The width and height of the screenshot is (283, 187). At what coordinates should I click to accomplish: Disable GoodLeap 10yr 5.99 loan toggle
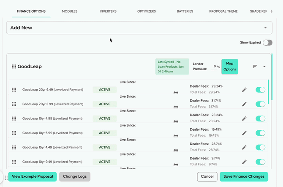pos(261,133)
